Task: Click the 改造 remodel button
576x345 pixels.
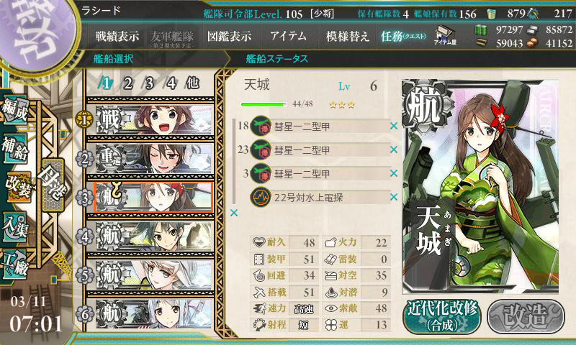Action: click(x=526, y=317)
